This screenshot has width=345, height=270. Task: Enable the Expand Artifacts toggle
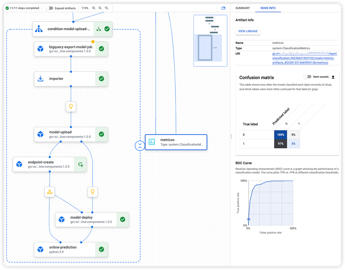click(50, 8)
